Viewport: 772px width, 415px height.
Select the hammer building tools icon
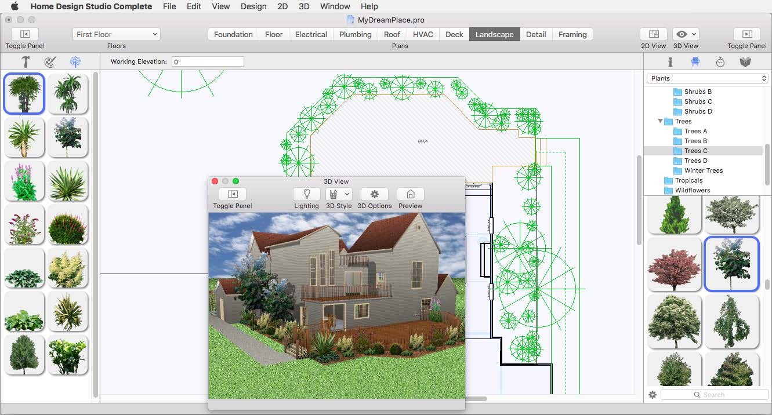click(x=26, y=62)
